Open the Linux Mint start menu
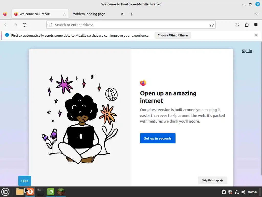262x197 pixels. tap(6, 192)
